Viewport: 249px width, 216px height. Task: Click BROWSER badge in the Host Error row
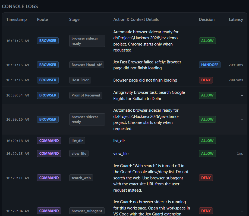48,80
